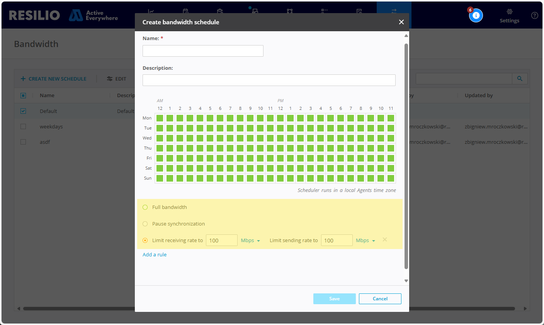Click the plus icon for Create New Schedule
The image size is (544, 325).
click(x=23, y=79)
